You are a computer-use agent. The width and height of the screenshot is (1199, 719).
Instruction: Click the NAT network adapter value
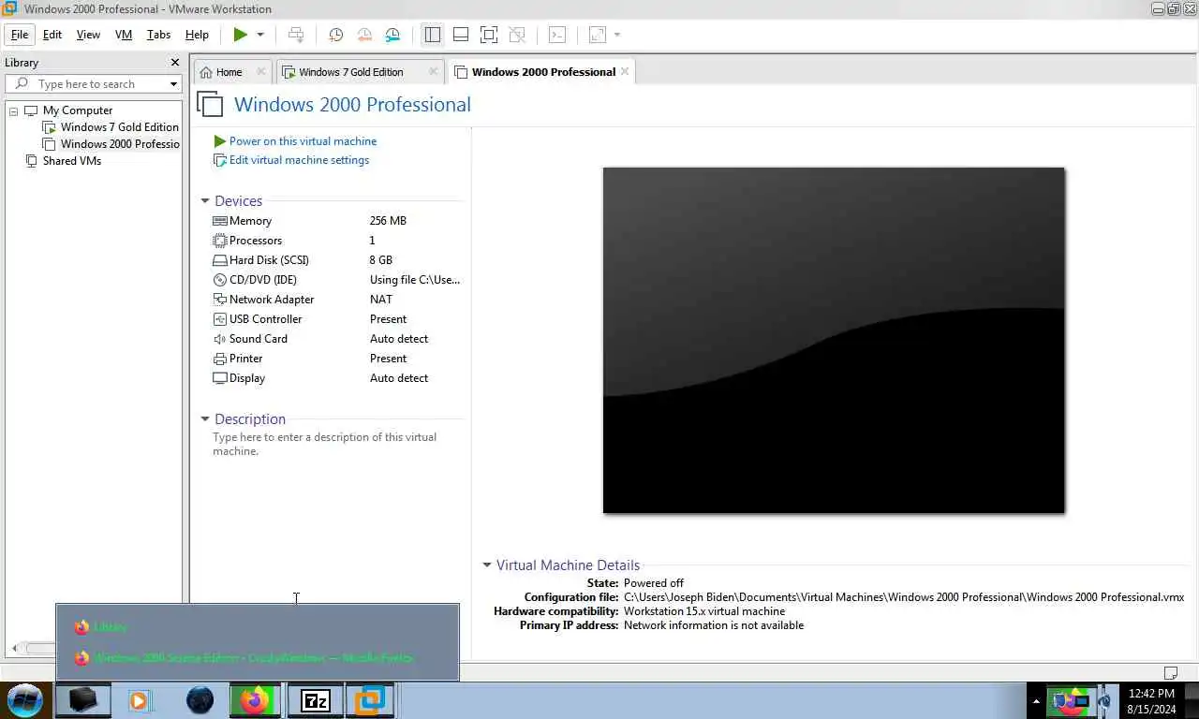coord(381,300)
